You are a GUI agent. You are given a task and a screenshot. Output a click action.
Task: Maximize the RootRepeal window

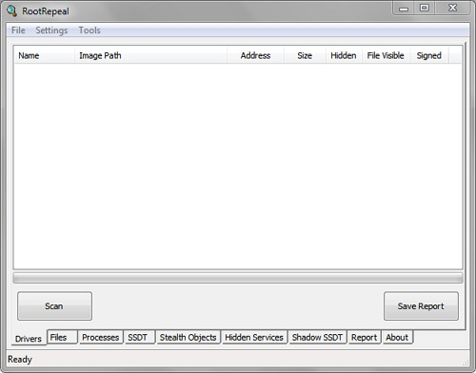[425, 9]
